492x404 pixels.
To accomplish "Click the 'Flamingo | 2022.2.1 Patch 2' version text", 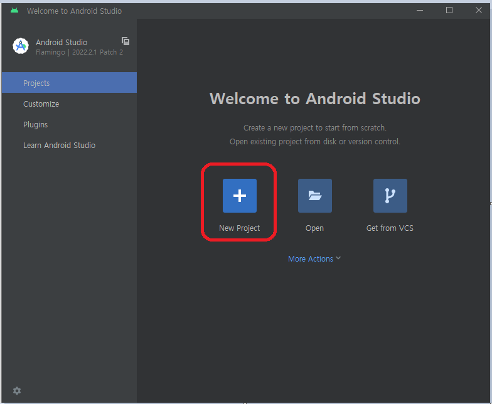I will pos(79,53).
